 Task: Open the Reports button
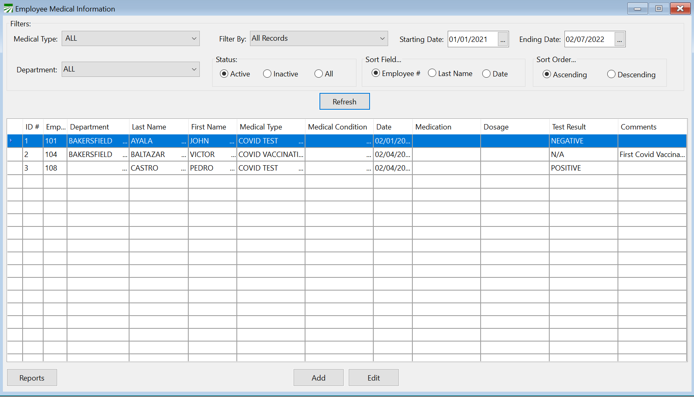pyautogui.click(x=32, y=378)
